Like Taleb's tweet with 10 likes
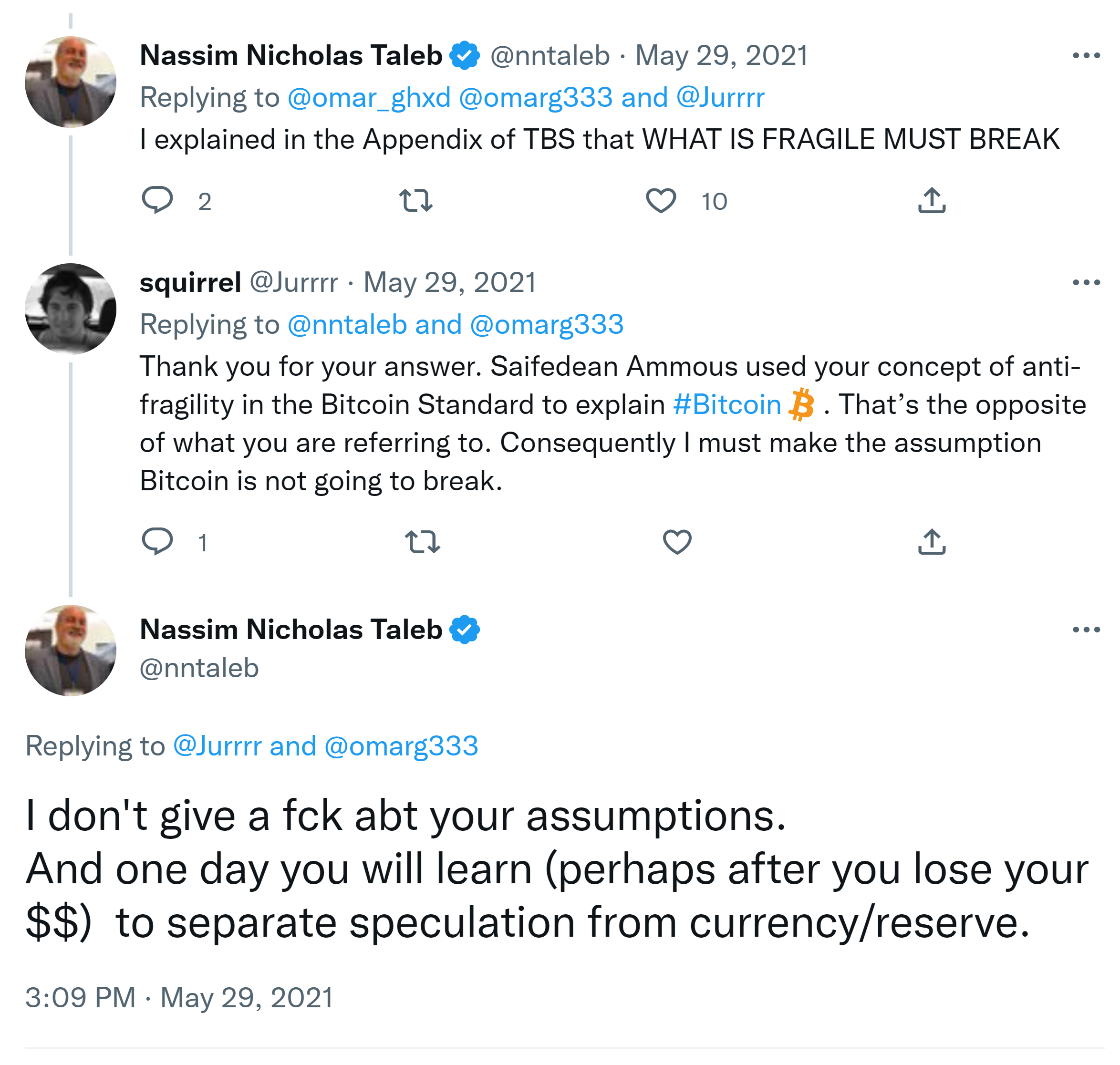 661,201
